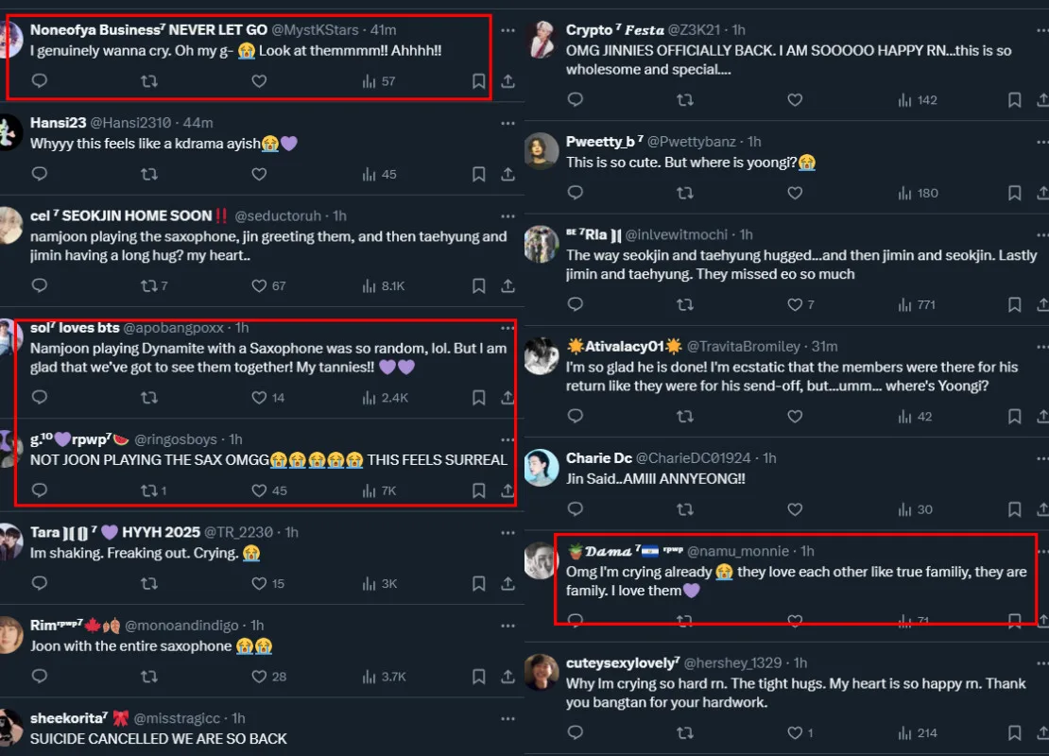
Task: Expand the three-dot menu on sheekorita's tweet
Action: (508, 718)
